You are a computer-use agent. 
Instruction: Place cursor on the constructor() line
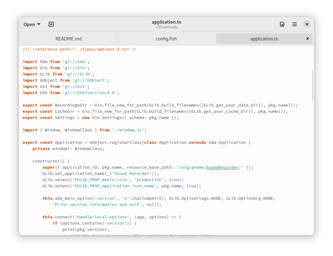(51, 161)
